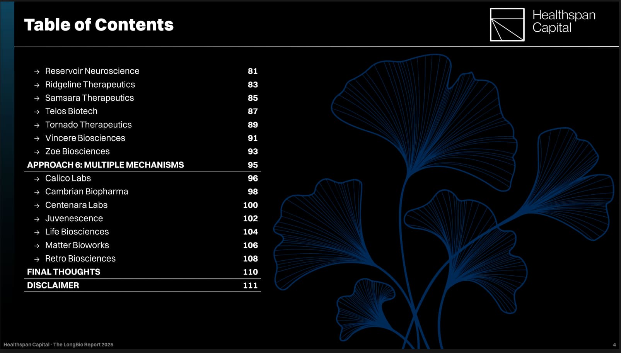The width and height of the screenshot is (621, 353).
Task: Click arrow icon beside Ridgeline Therapeutics
Action: point(37,85)
